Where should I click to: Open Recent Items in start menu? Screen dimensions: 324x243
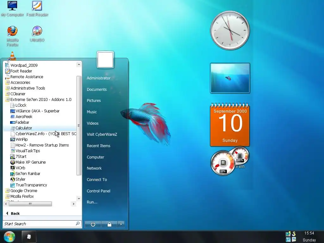(x=99, y=146)
